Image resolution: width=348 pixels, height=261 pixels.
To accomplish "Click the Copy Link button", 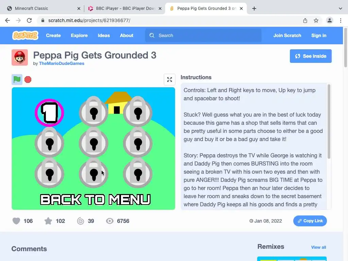I will (x=310, y=221).
